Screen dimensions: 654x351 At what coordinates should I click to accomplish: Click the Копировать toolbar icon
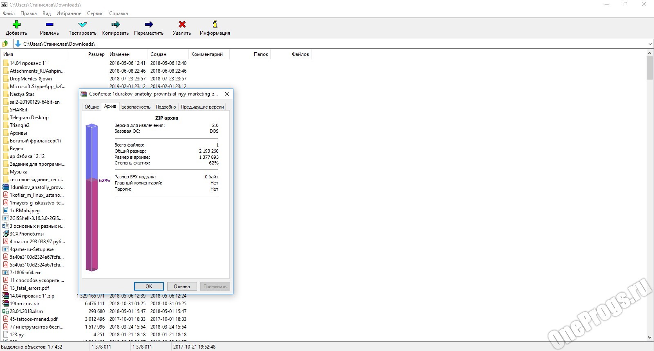116,24
